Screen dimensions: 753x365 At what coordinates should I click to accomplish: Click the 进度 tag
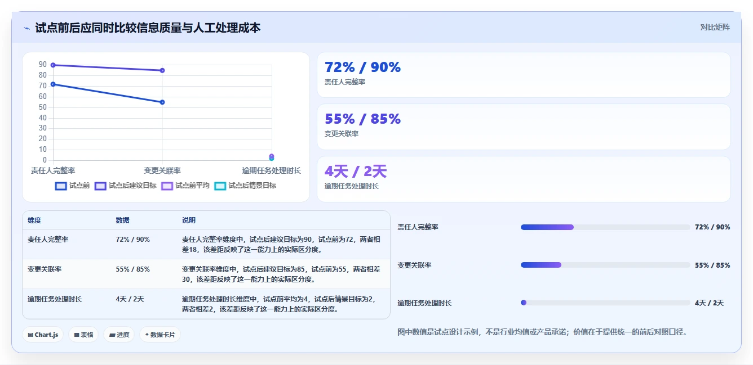[119, 335]
